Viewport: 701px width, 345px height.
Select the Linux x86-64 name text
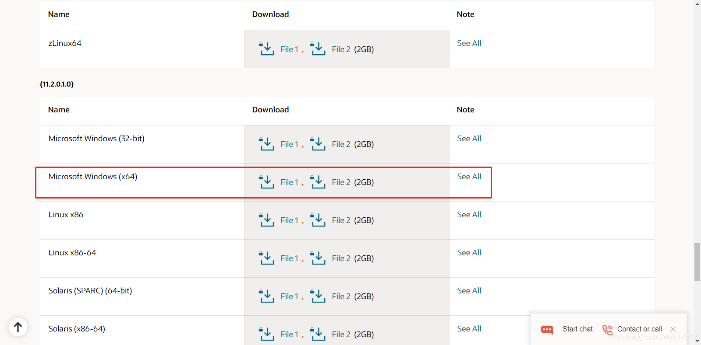click(x=72, y=253)
